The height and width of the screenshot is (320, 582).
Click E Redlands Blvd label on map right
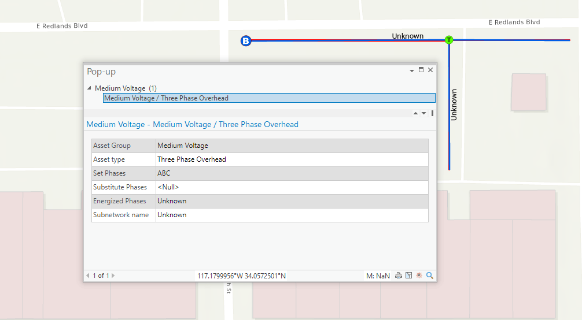(x=514, y=23)
